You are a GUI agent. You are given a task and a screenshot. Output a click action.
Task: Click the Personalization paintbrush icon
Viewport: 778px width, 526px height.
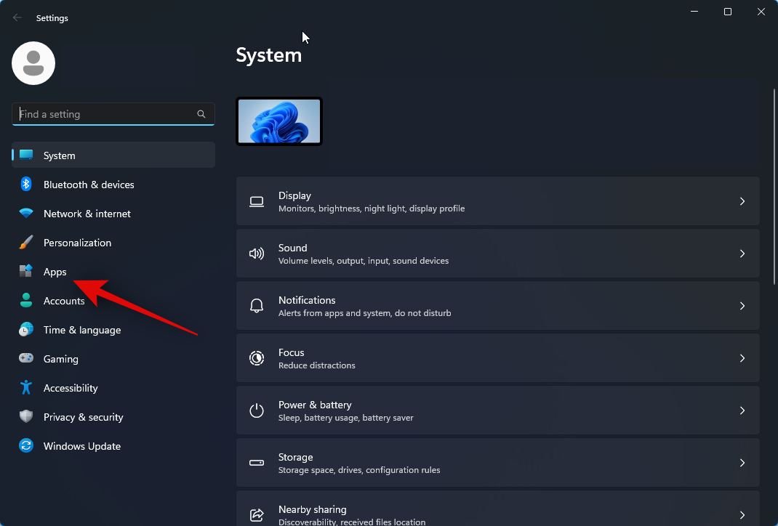(x=25, y=243)
